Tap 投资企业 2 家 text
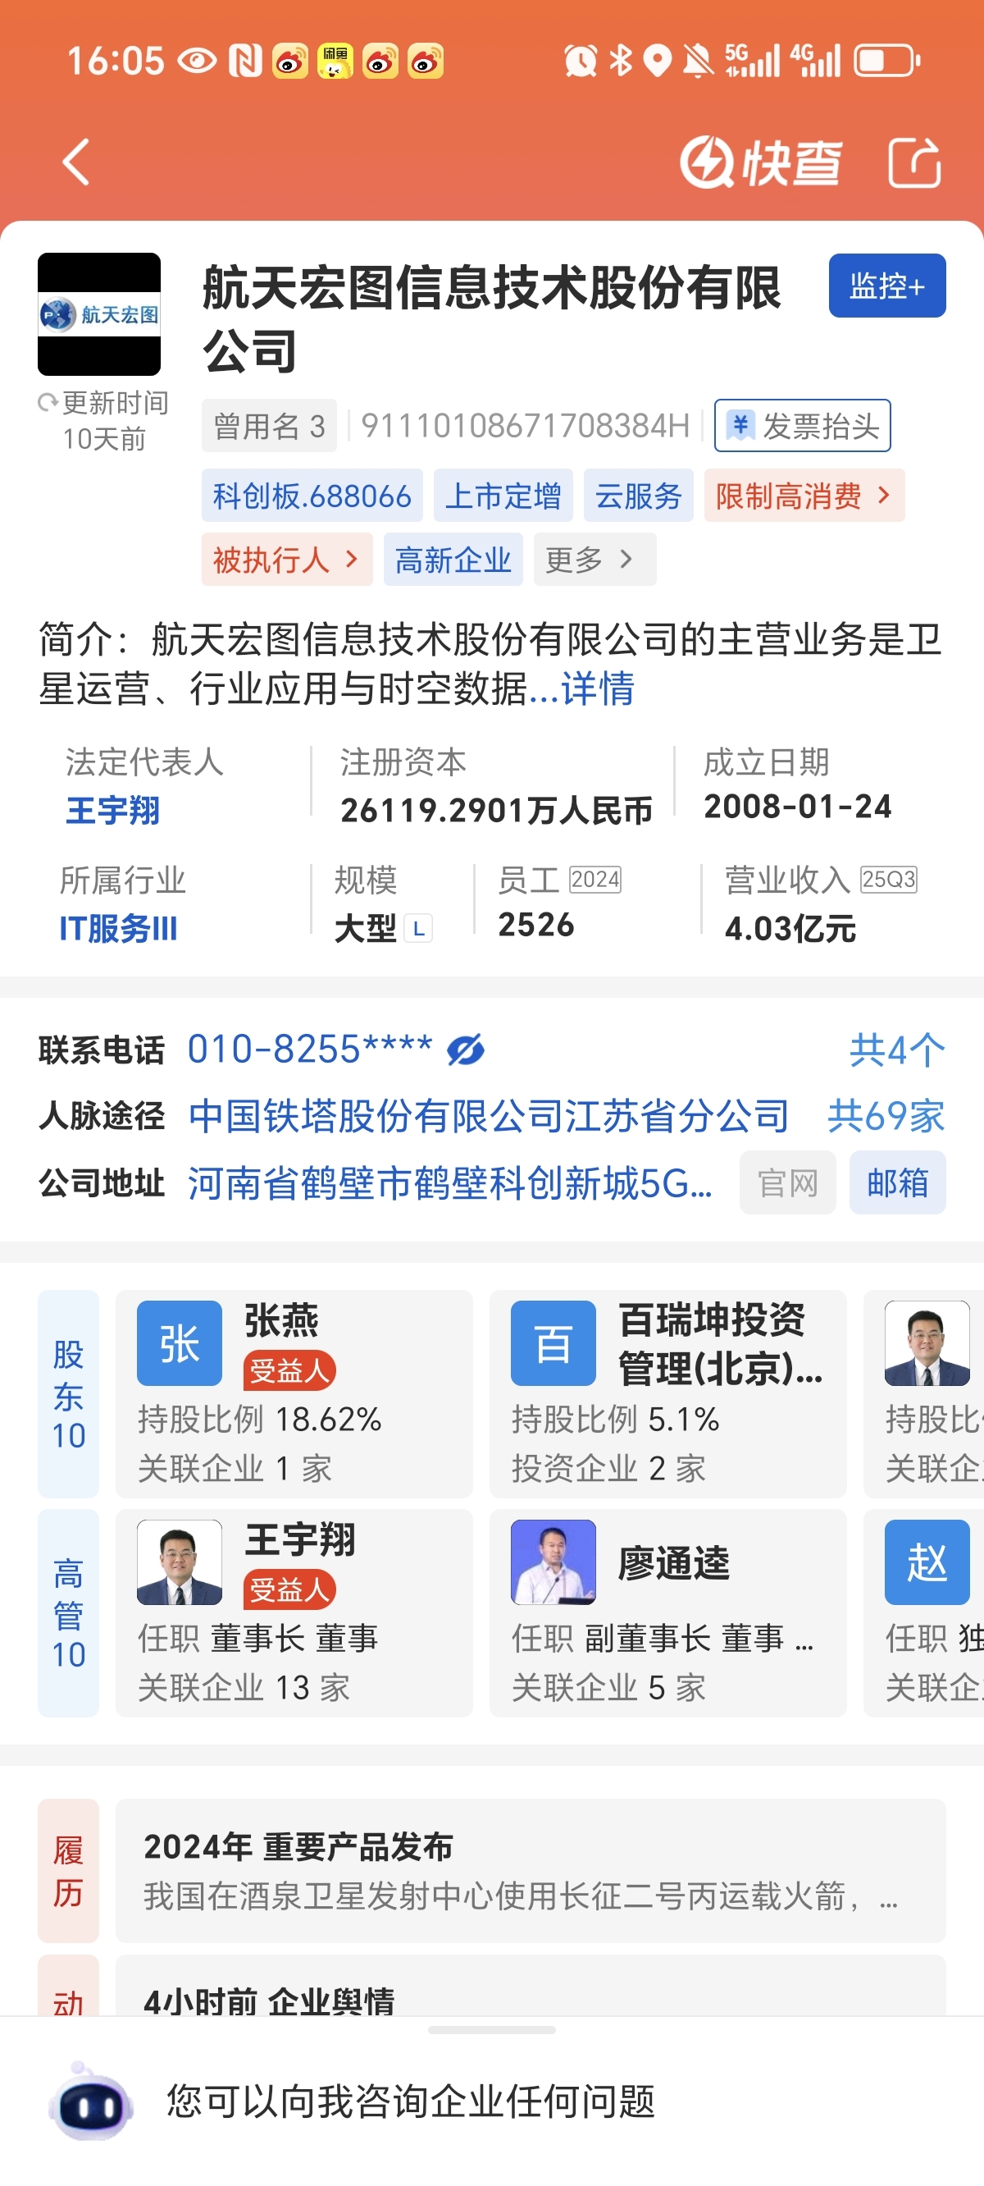 608,1468
